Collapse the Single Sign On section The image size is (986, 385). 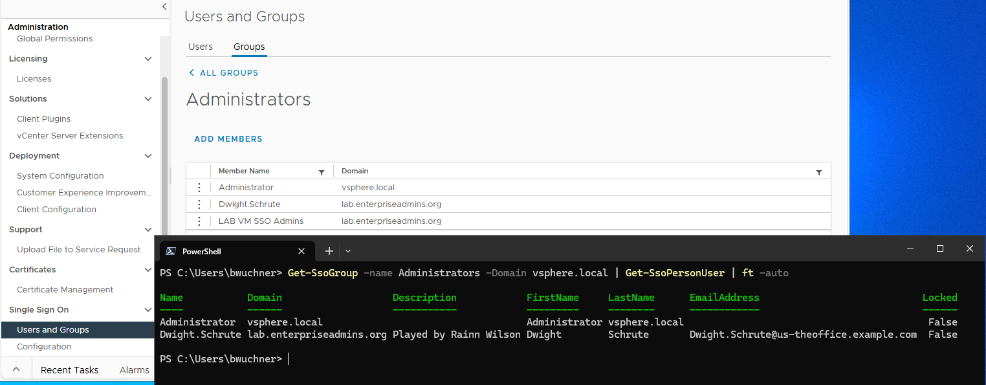(x=148, y=310)
